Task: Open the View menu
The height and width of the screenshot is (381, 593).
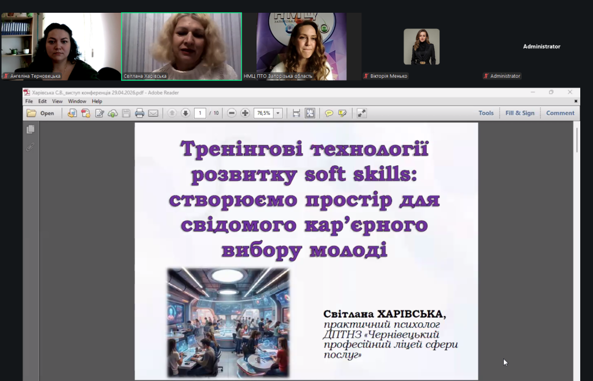Action: (57, 101)
